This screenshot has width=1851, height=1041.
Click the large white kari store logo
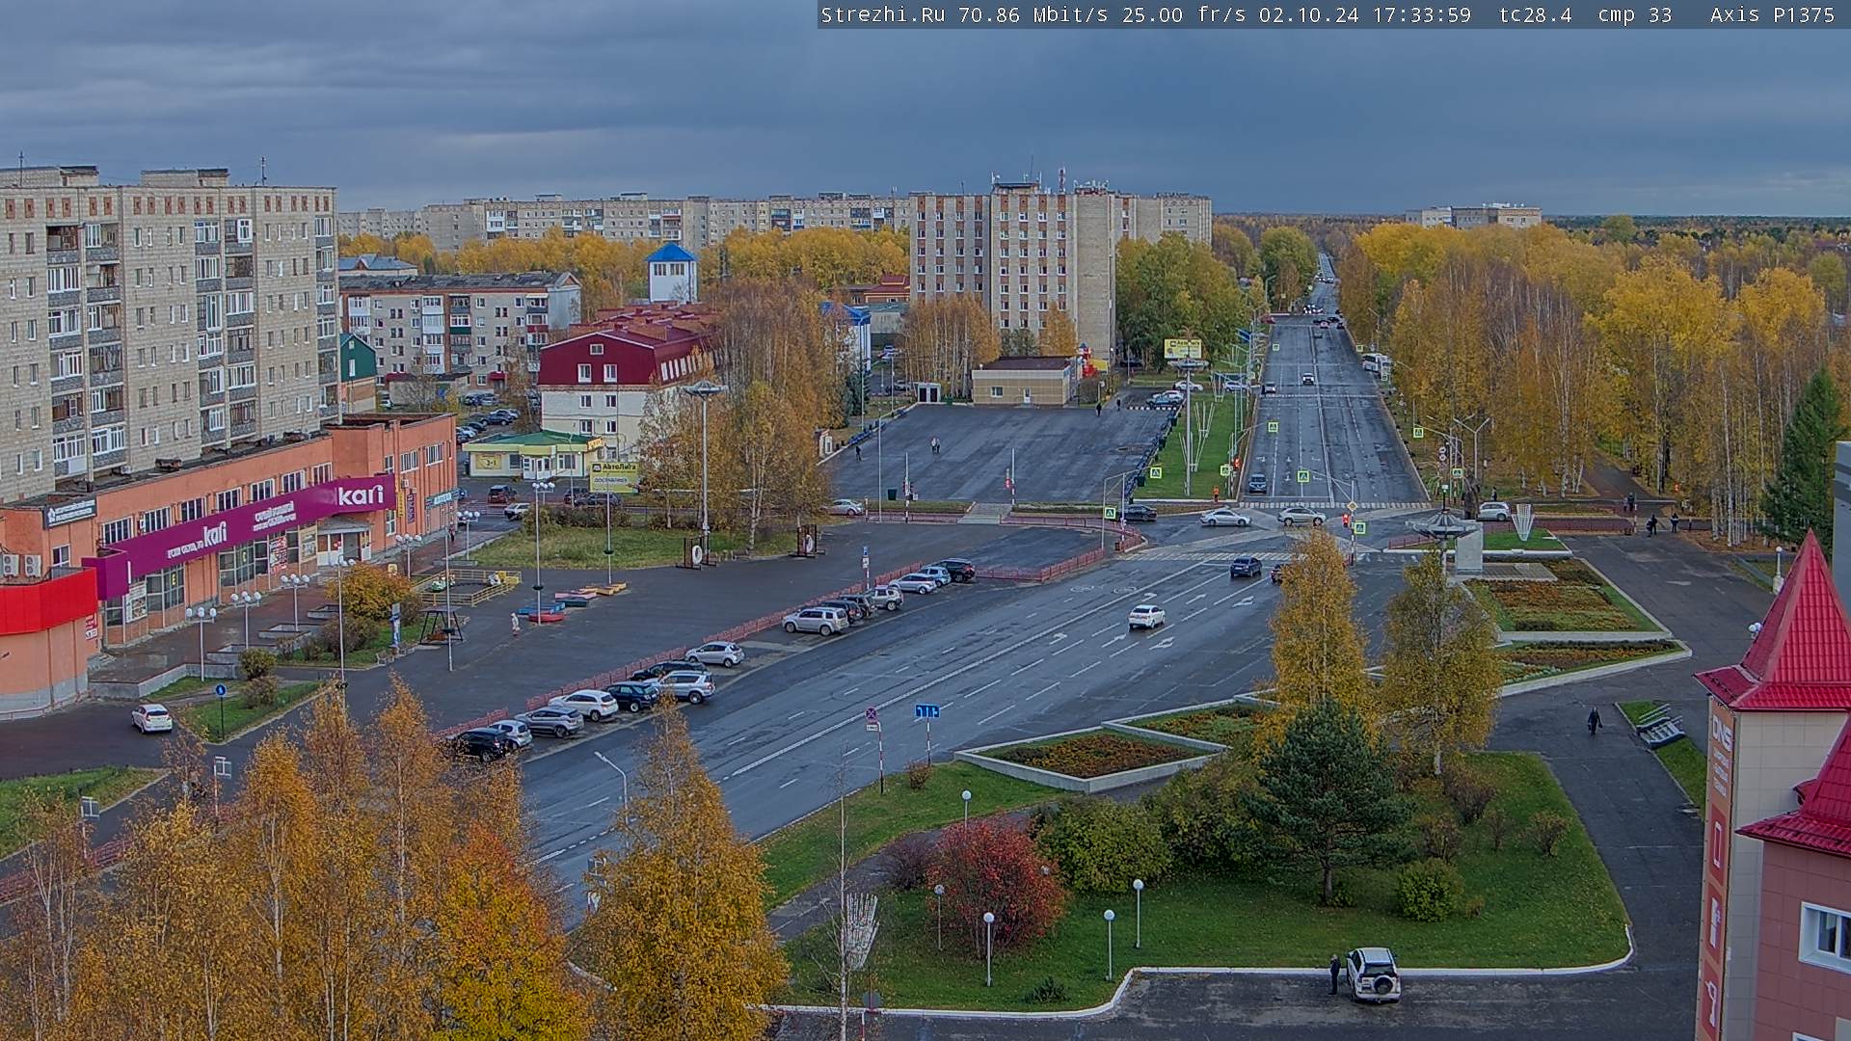pos(362,495)
